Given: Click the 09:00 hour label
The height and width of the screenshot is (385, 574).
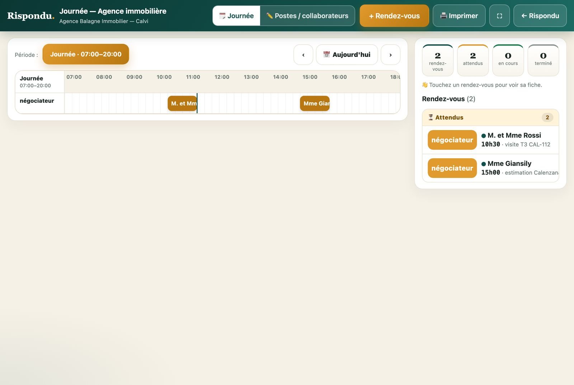Looking at the screenshot, I should point(134,77).
